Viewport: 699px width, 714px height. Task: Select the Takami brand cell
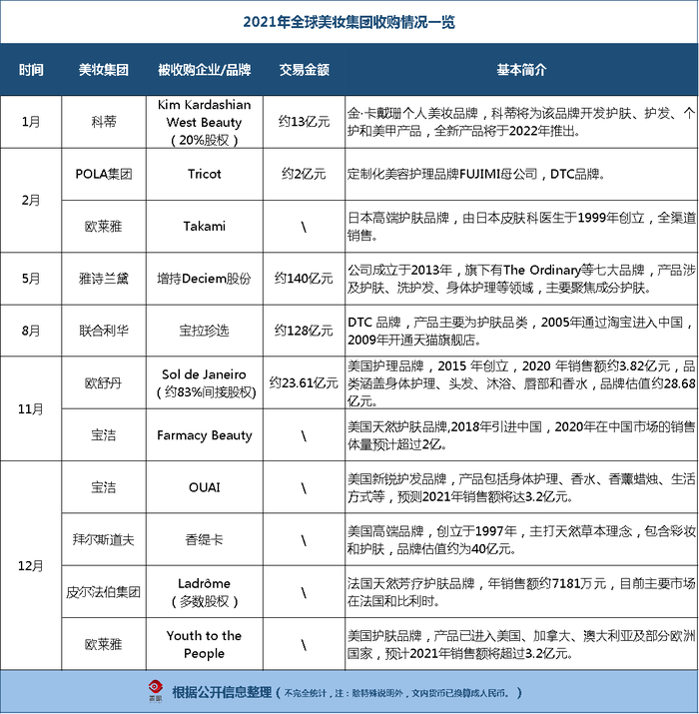click(x=204, y=227)
